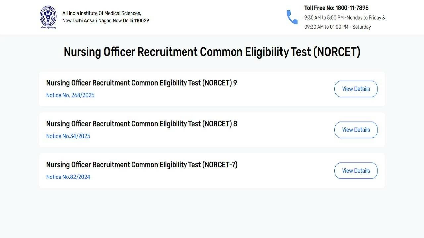
Task: Open View Details for NORCET-7
Action: [x=356, y=171]
